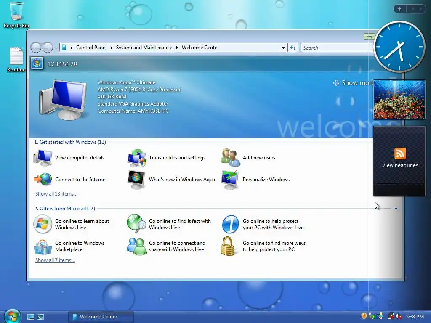This screenshot has width=431, height=323.
Task: Click the sidebar next gadgets arrow
Action: click(x=420, y=9)
